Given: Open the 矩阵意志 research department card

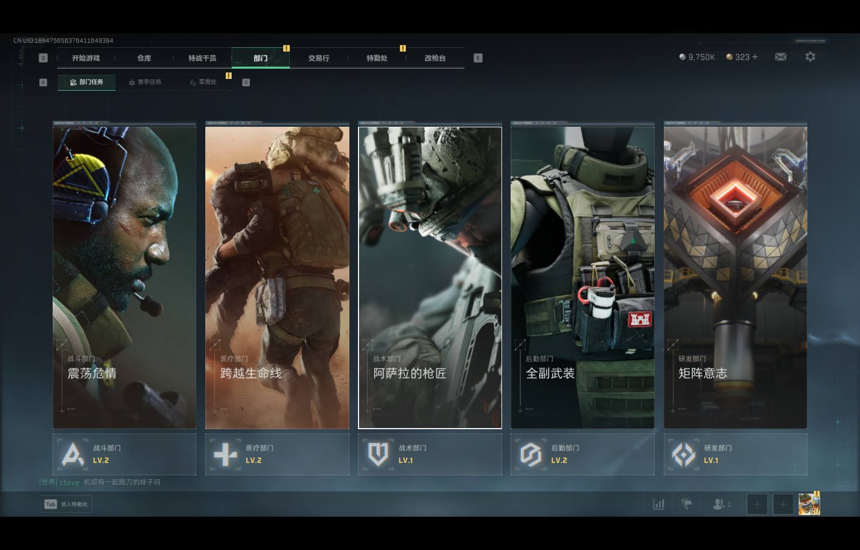Looking at the screenshot, I should pos(735,277).
